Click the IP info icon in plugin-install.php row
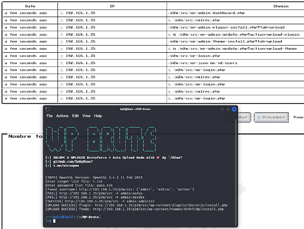Image resolution: width=304 pixels, height=229 pixels. [61, 28]
